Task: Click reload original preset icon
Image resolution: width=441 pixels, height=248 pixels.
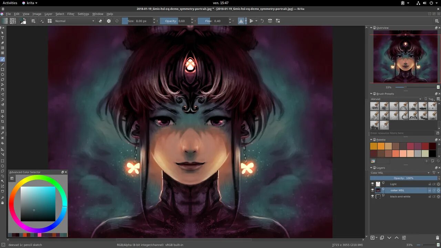Action: click(x=117, y=21)
